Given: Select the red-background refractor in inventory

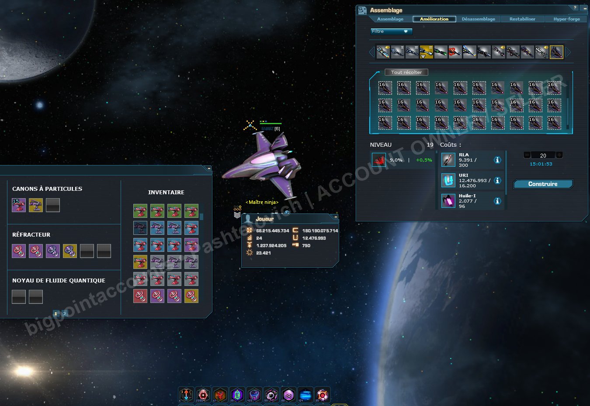Looking at the screenshot, I should pyautogui.click(x=140, y=296).
